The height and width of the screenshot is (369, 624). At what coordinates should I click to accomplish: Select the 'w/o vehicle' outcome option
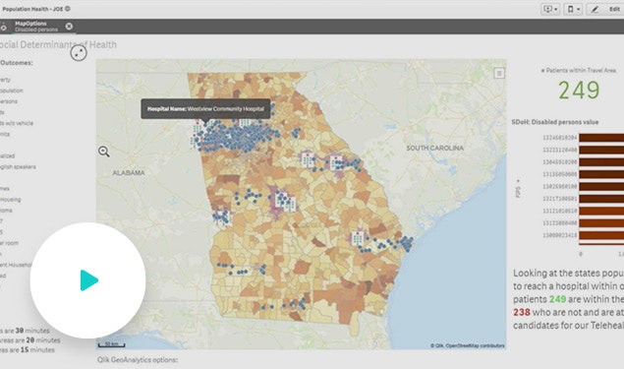[x=17, y=123]
